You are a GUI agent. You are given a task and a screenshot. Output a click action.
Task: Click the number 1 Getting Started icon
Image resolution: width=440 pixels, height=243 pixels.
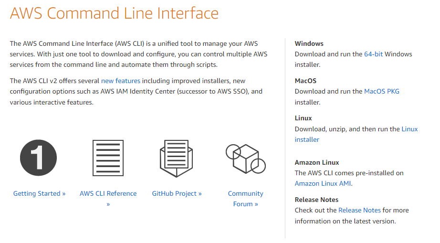tap(38, 158)
